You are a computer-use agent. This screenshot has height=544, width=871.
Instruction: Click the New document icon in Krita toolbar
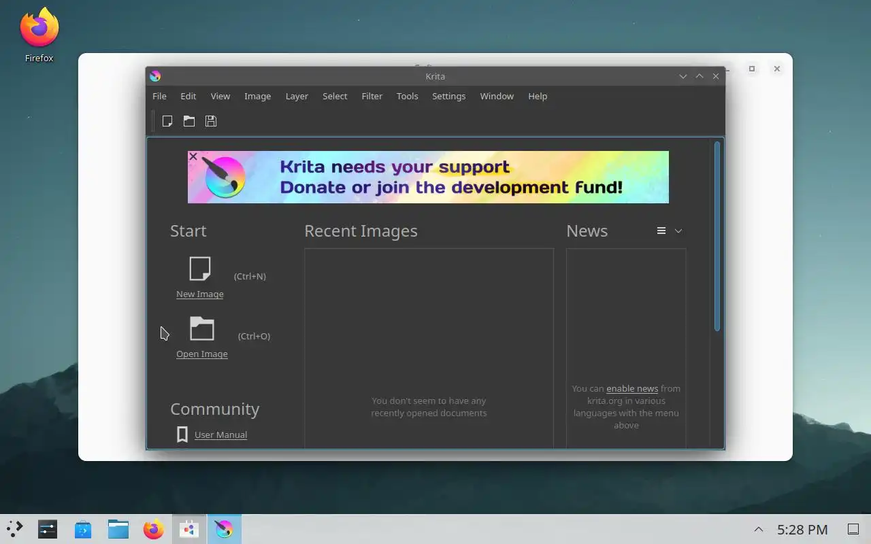(167, 121)
